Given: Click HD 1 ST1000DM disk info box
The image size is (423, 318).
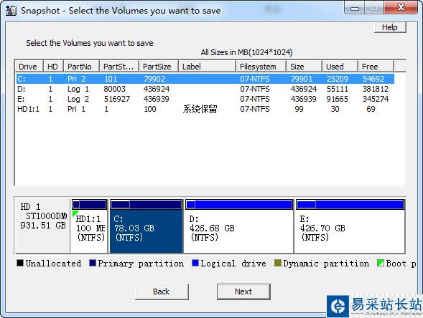Looking at the screenshot, I should click(43, 226).
